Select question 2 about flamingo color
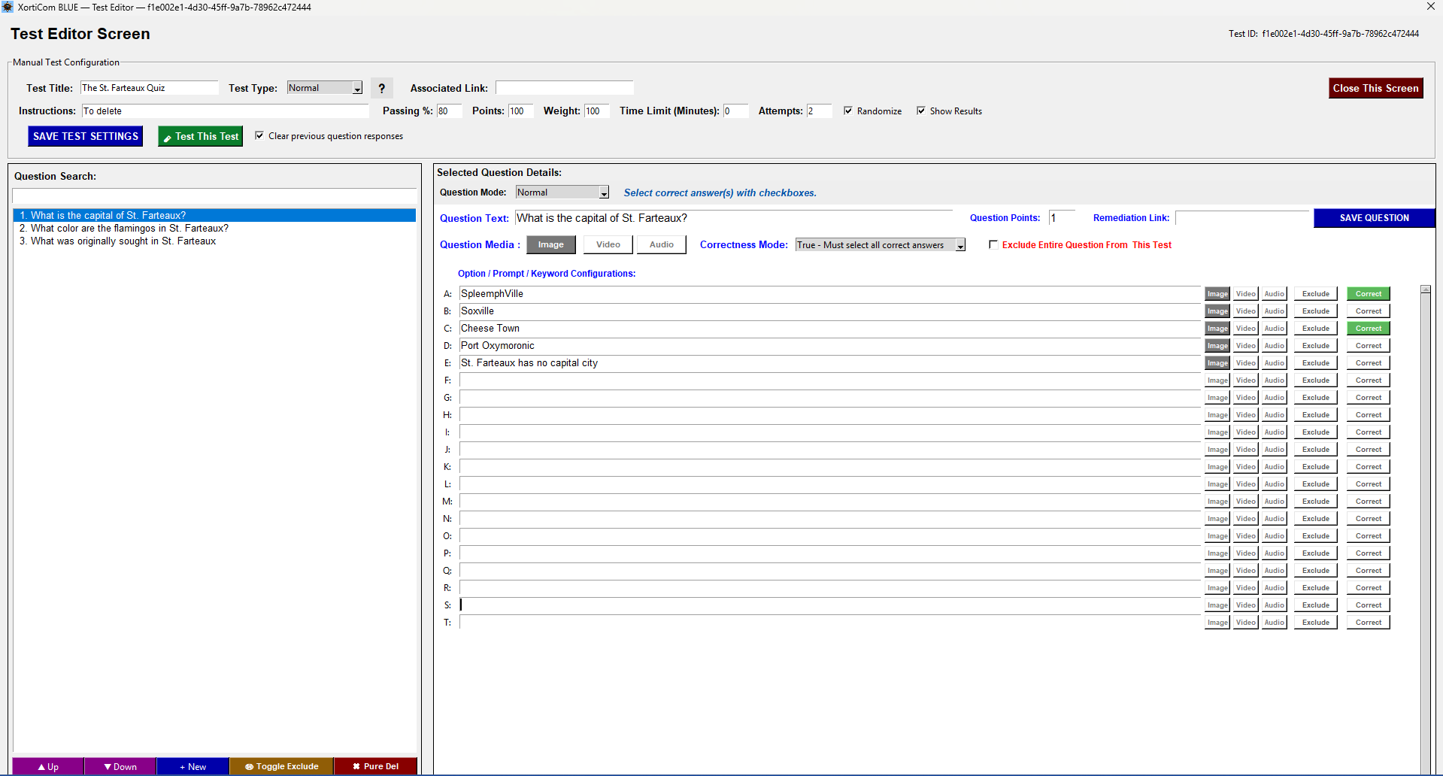This screenshot has height=776, width=1443. [214, 229]
